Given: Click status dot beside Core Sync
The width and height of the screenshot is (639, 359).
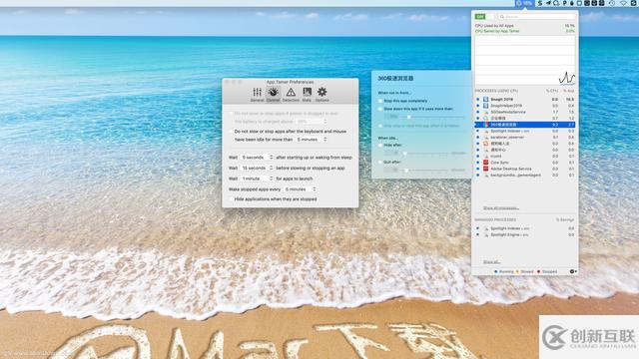Looking at the screenshot, I should 478,162.
